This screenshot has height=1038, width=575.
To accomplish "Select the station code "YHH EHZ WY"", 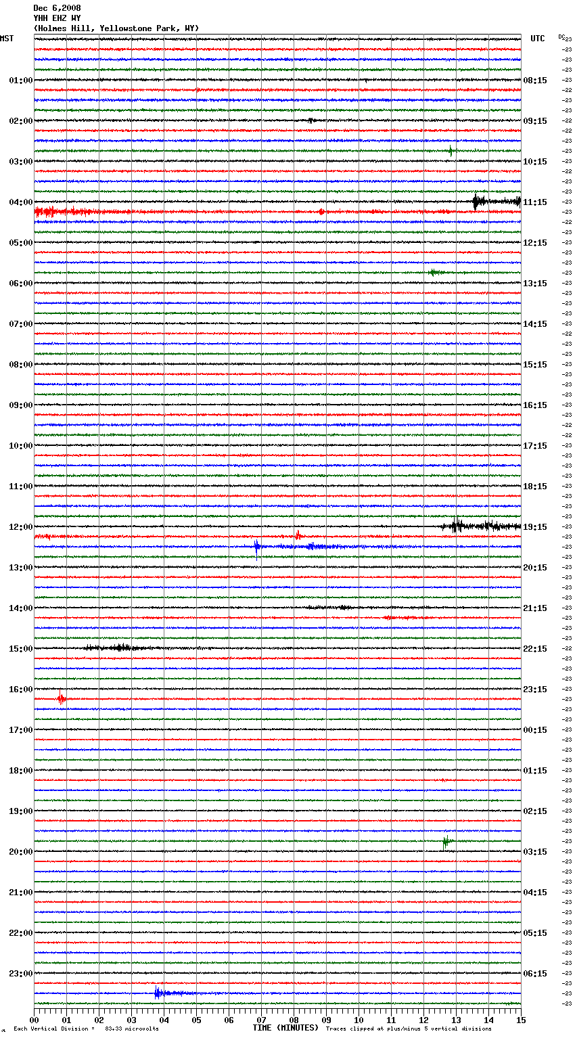I will pyautogui.click(x=57, y=18).
